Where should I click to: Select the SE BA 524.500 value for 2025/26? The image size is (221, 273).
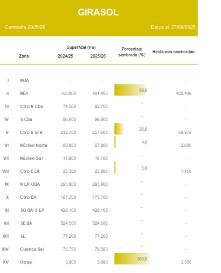[100, 223]
